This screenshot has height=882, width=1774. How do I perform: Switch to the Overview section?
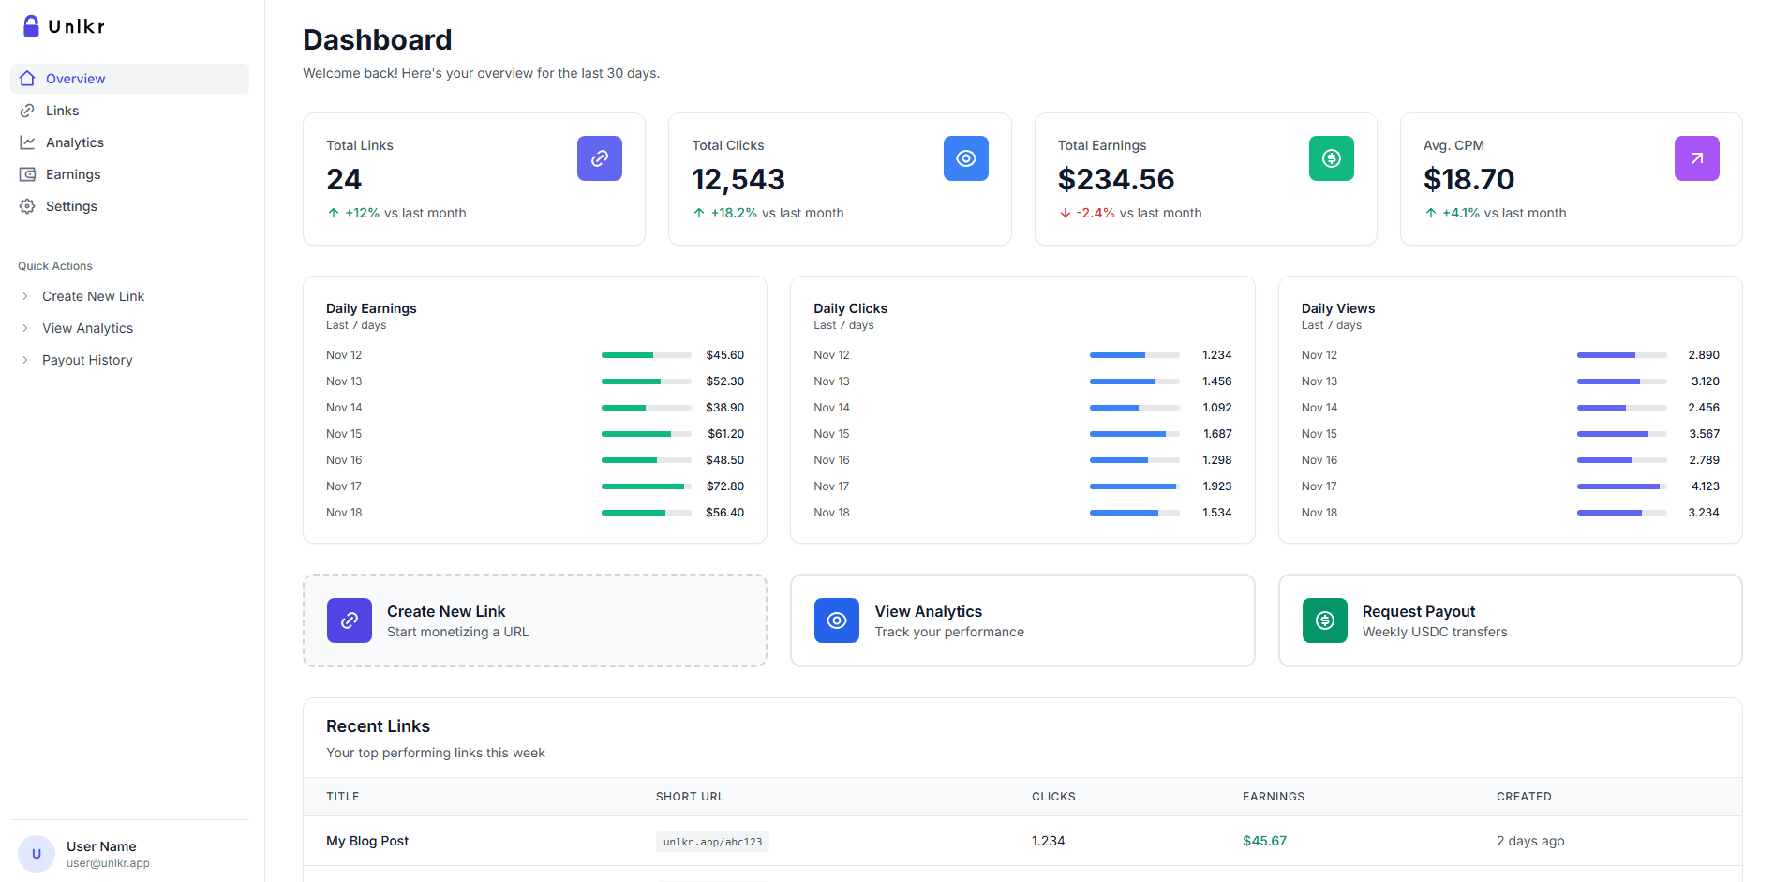[75, 78]
